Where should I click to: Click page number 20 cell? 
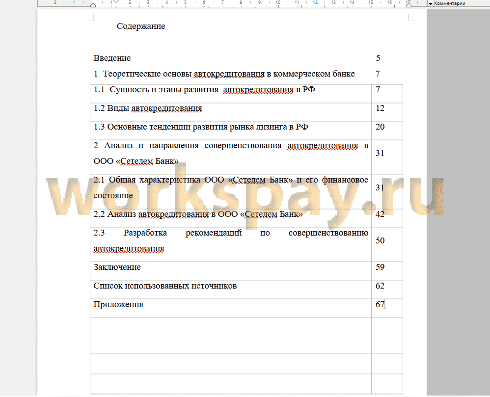387,131
